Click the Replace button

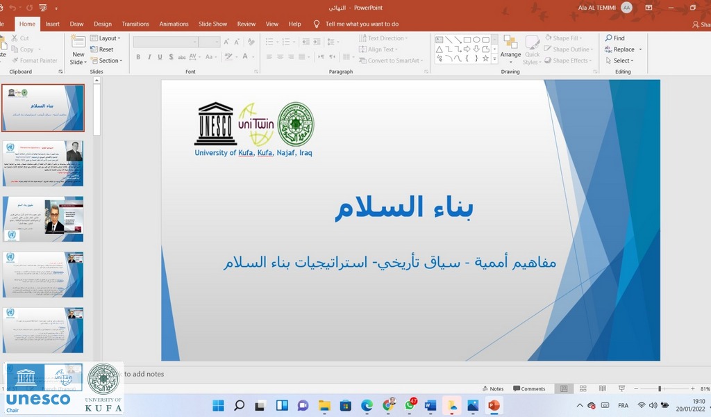(x=623, y=49)
